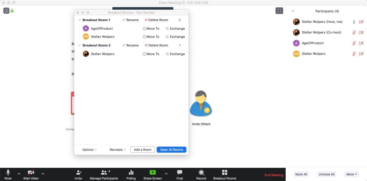The height and width of the screenshot is (181, 367).
Task: Toggle video for Stefan Wolpers (Host, me)
Action: (361, 22)
